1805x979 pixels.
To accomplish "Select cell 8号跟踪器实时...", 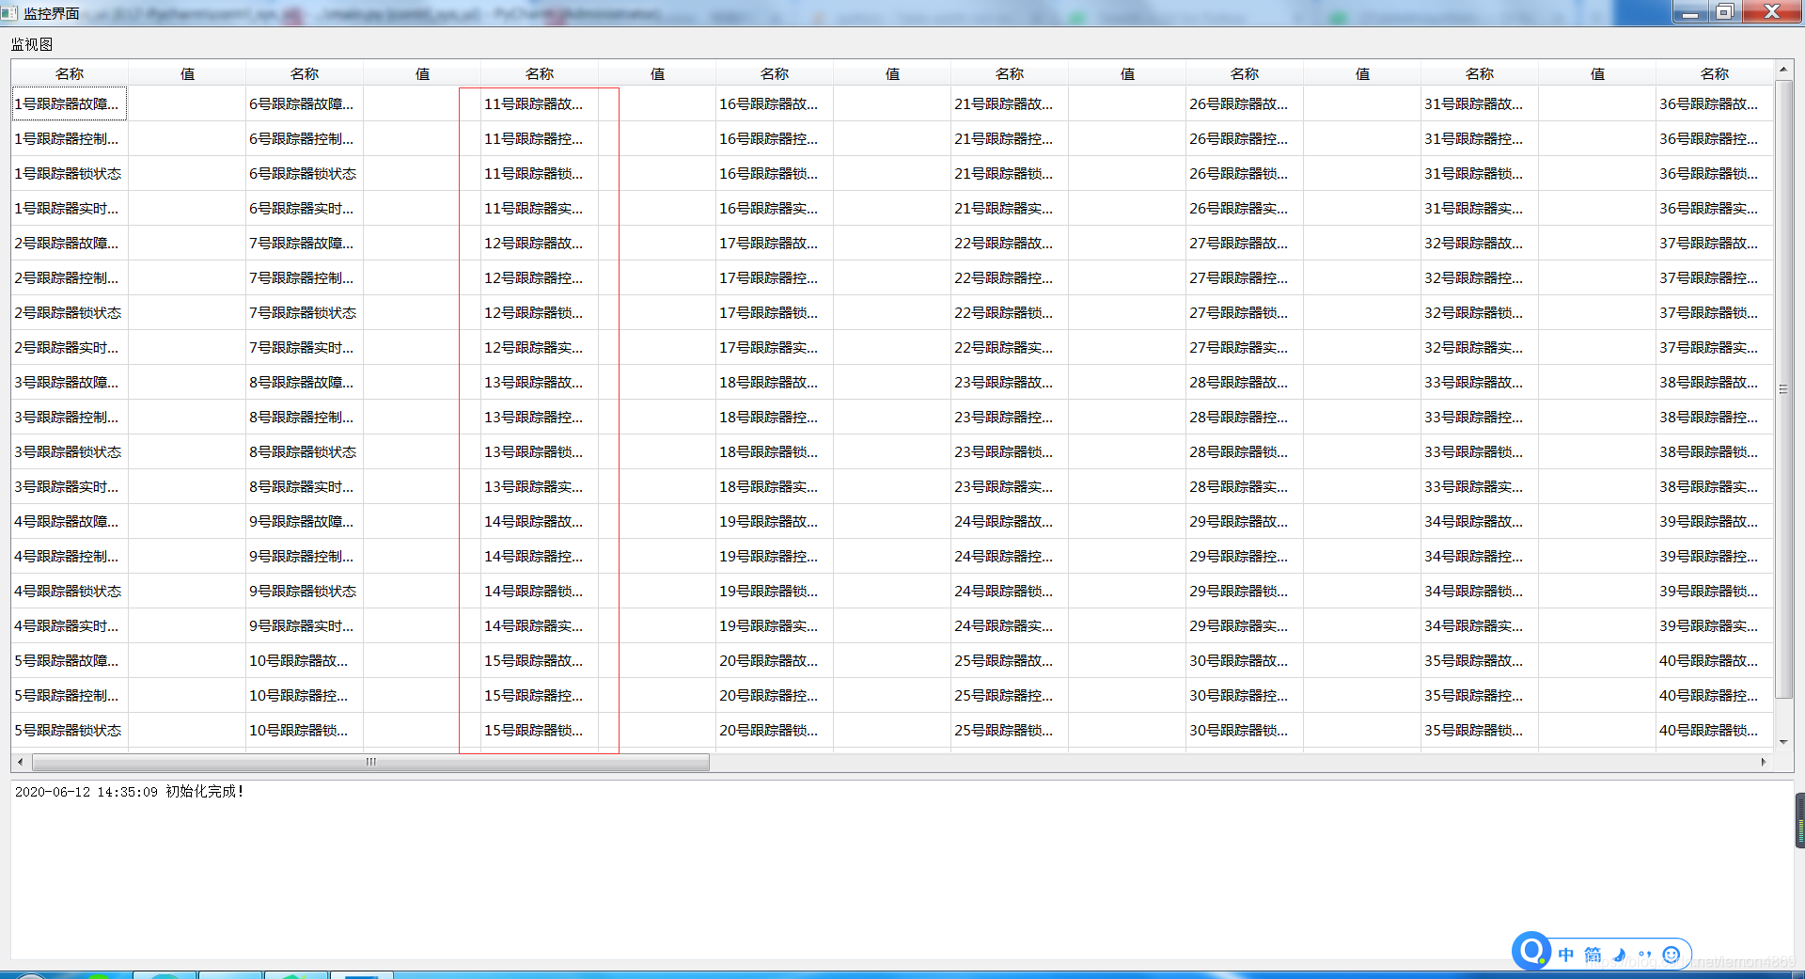I will click(x=305, y=486).
